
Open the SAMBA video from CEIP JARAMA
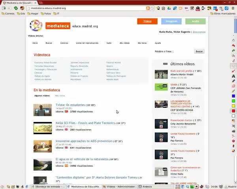tap(174, 85)
